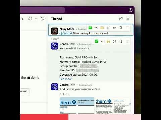The image size is (161, 120).
Task: Open the Slack help icon
Action: tap(130, 10)
